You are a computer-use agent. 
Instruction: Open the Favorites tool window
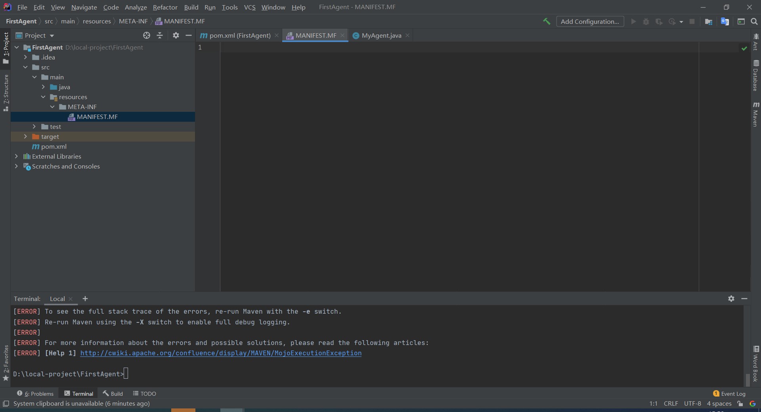click(6, 363)
